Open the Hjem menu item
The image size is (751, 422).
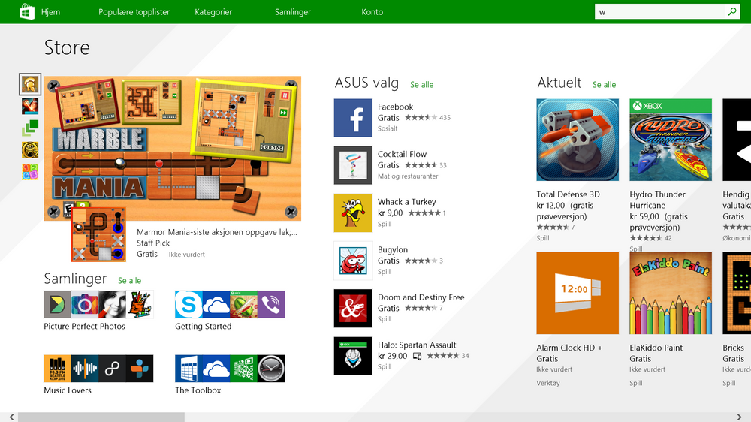[50, 12]
